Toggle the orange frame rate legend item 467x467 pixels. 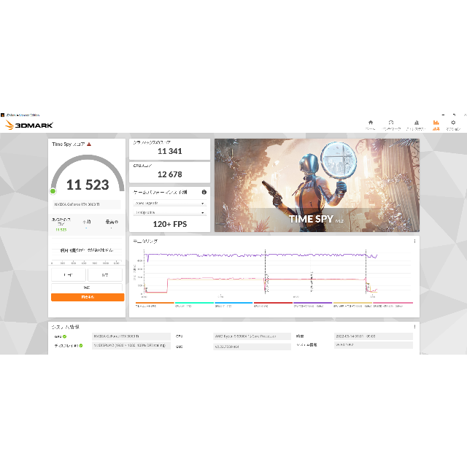click(x=155, y=304)
